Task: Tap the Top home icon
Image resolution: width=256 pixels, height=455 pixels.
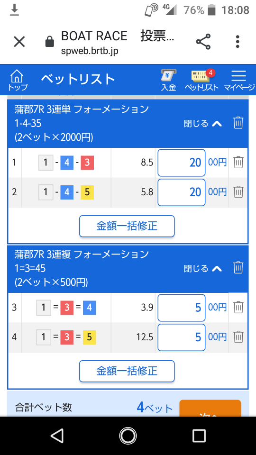Action: (x=17, y=81)
